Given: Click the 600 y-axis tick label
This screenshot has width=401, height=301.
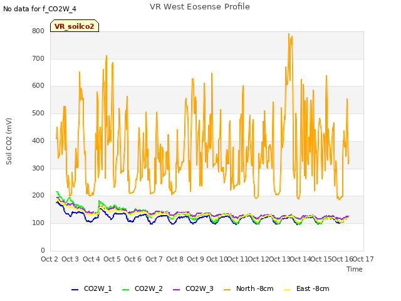Looking at the screenshot, I should [38, 86].
